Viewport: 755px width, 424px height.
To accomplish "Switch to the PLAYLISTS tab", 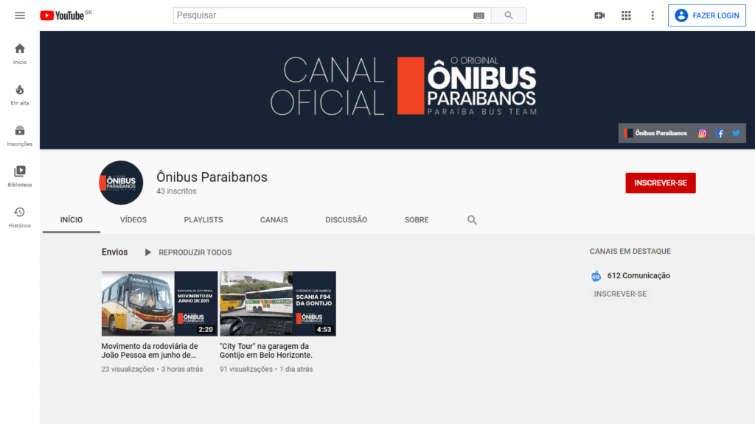I will click(203, 219).
